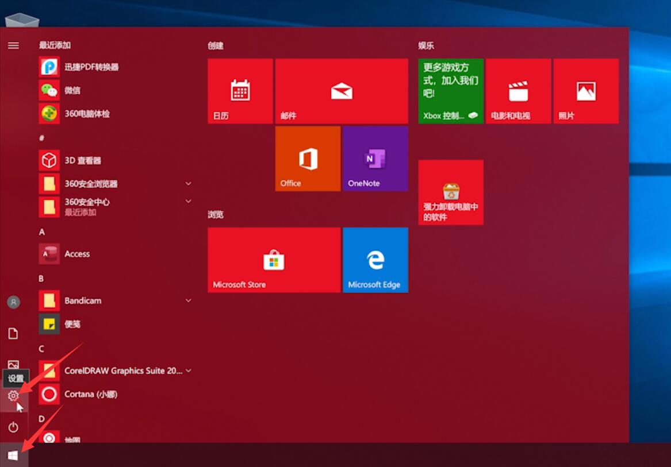Click the # section letter header
The width and height of the screenshot is (671, 467).
[x=41, y=138]
